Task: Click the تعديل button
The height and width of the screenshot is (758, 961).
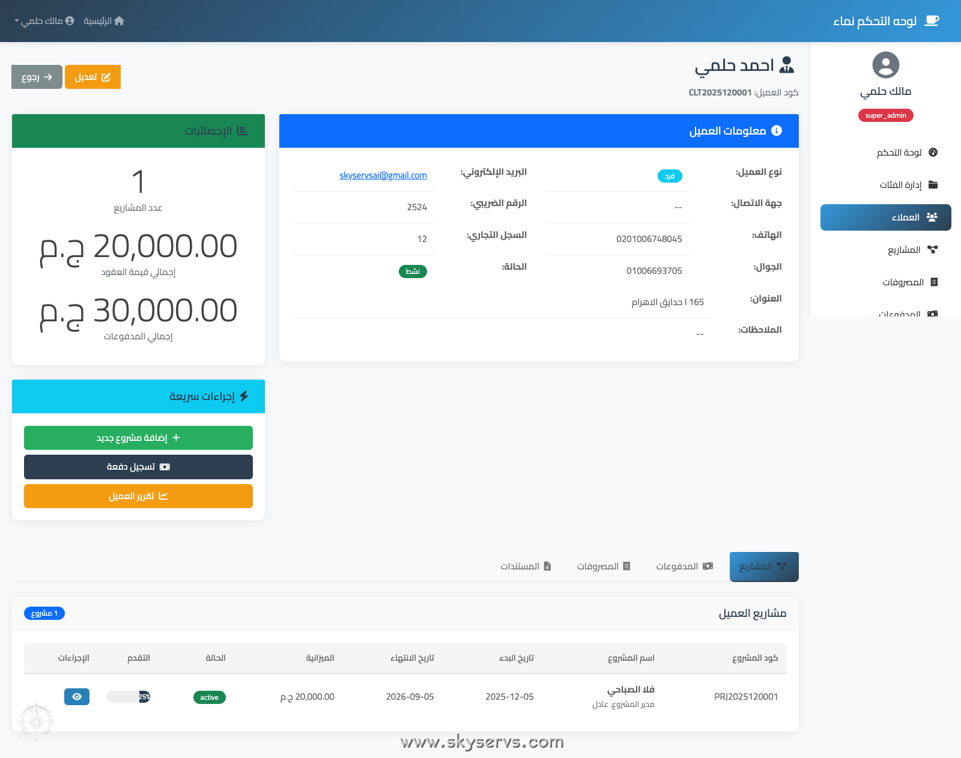Action: click(x=92, y=77)
